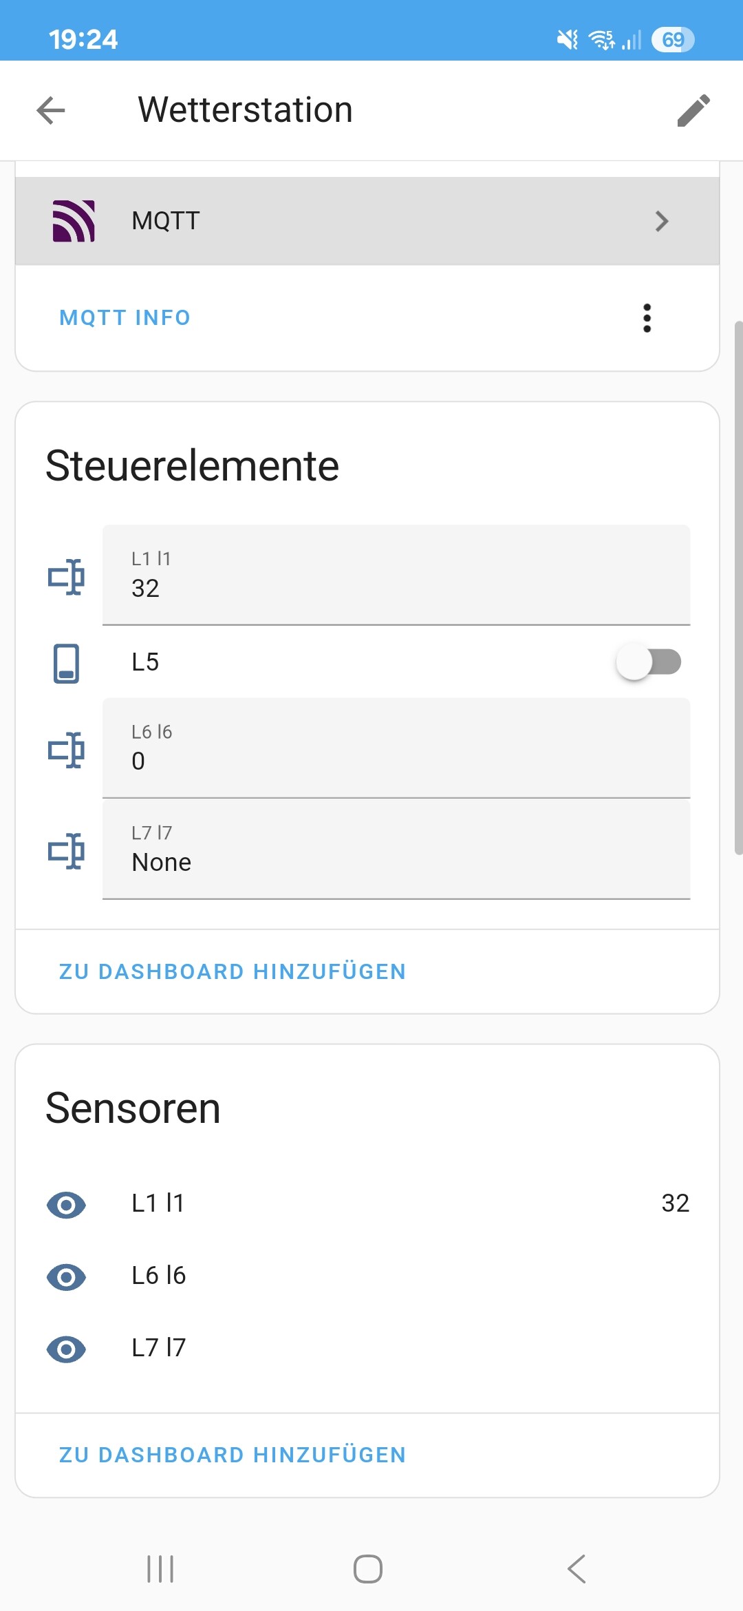
Task: Open the three-dot overflow menu
Action: click(647, 317)
